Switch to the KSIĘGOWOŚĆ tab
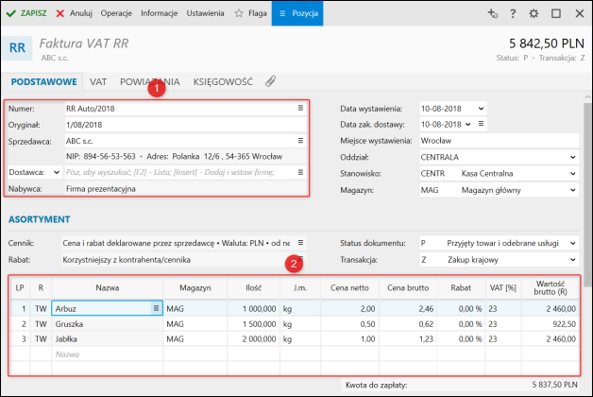The width and height of the screenshot is (593, 397). (x=223, y=82)
